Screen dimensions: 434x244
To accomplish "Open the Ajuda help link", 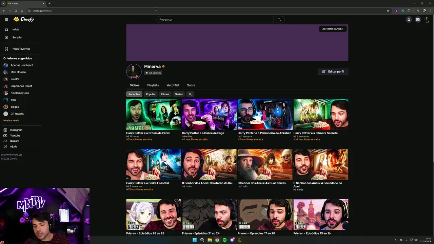I will [x=14, y=146].
